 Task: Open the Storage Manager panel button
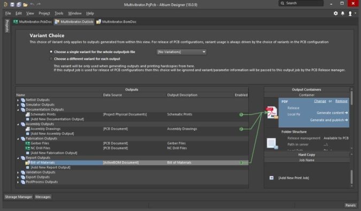click(18, 197)
